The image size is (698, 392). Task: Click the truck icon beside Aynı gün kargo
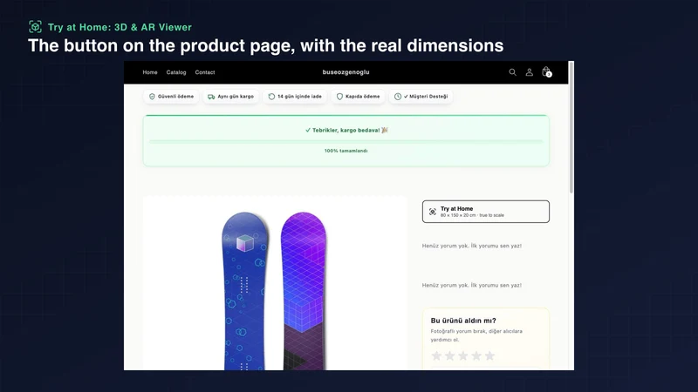click(x=211, y=97)
